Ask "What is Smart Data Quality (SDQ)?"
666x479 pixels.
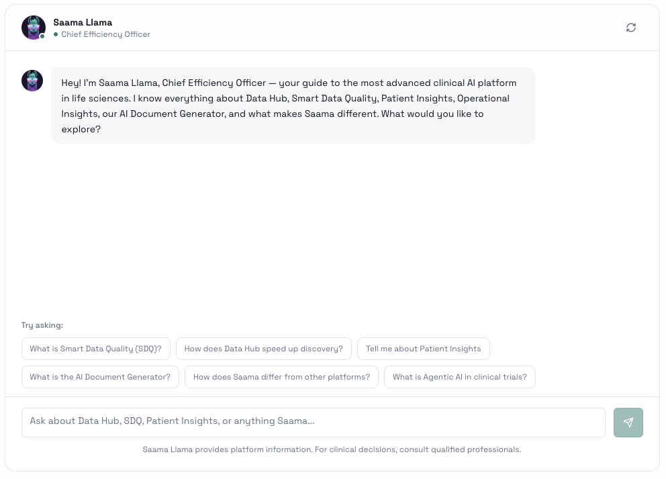click(x=96, y=349)
